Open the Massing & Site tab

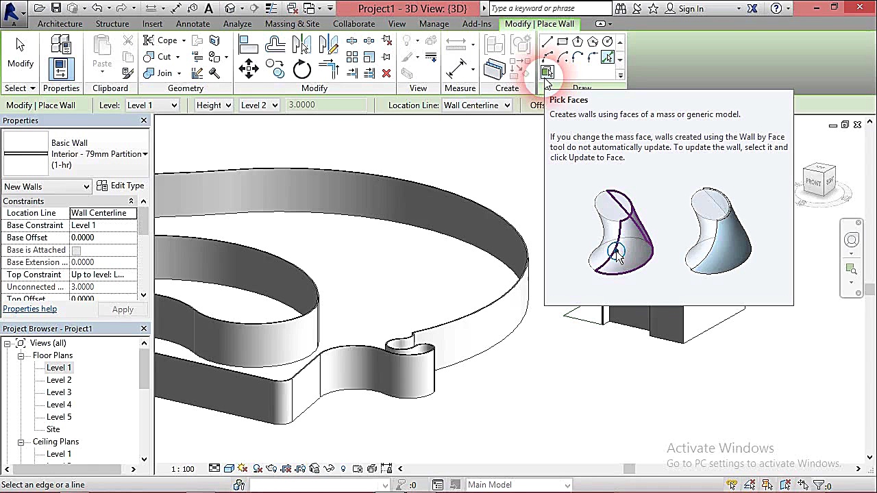[292, 23]
